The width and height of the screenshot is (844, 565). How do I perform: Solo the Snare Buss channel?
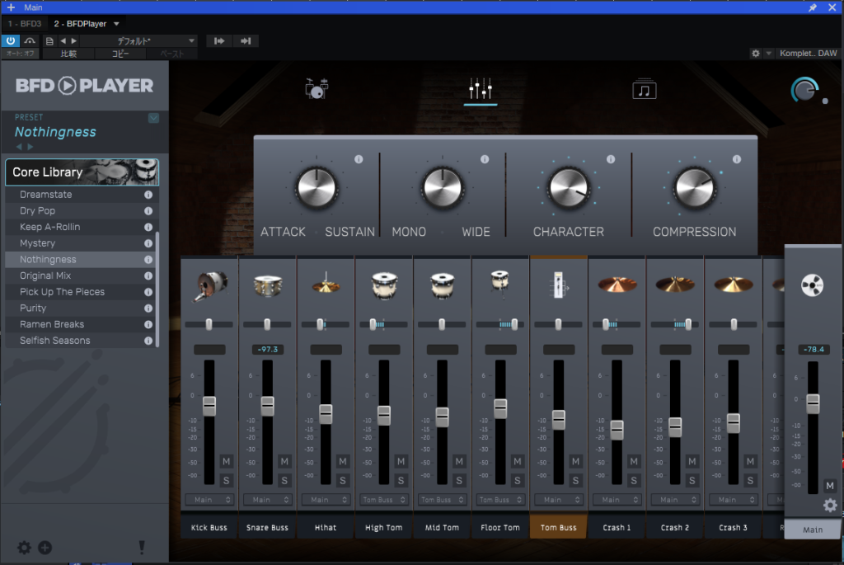pos(284,480)
